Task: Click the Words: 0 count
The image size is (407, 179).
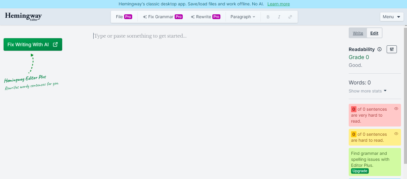Action: (x=360, y=83)
